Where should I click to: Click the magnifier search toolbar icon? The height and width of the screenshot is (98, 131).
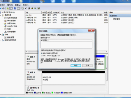coord(35,8)
